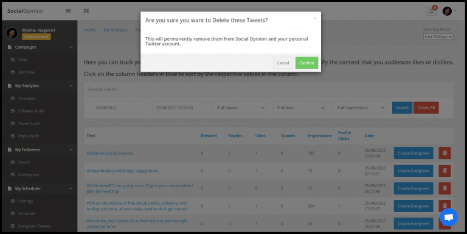
Task: Sort table by Profile Clicks column
Action: (345, 136)
